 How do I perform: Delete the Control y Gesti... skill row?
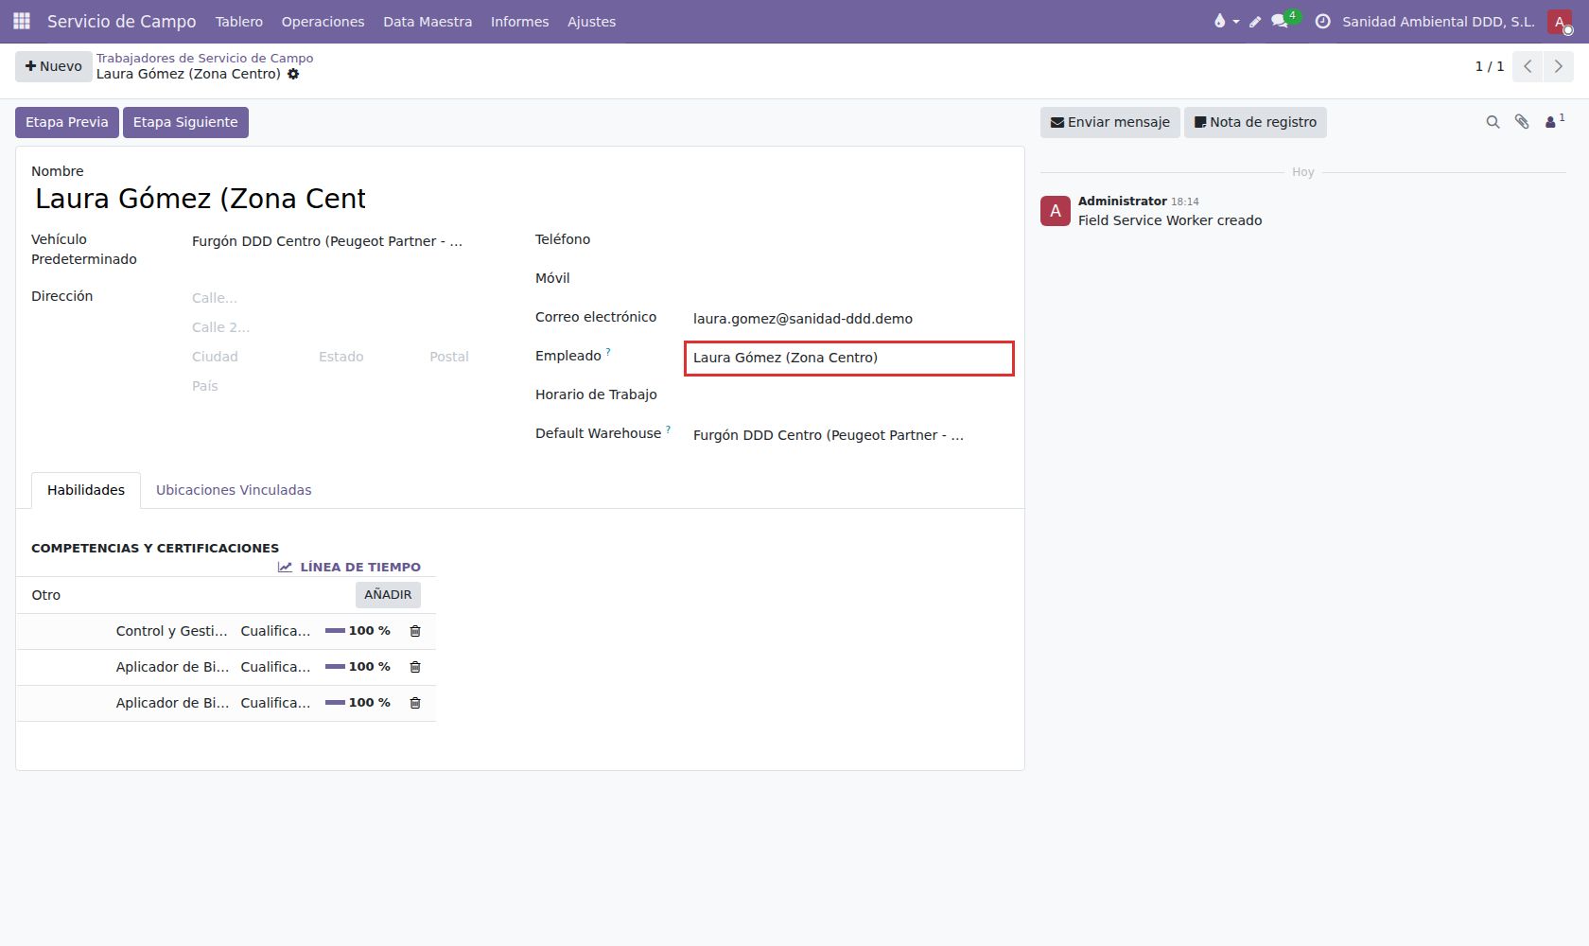[415, 631]
